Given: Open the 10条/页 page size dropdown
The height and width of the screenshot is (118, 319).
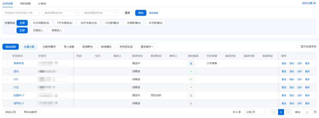Looking at the screenshot, I should [256, 112].
